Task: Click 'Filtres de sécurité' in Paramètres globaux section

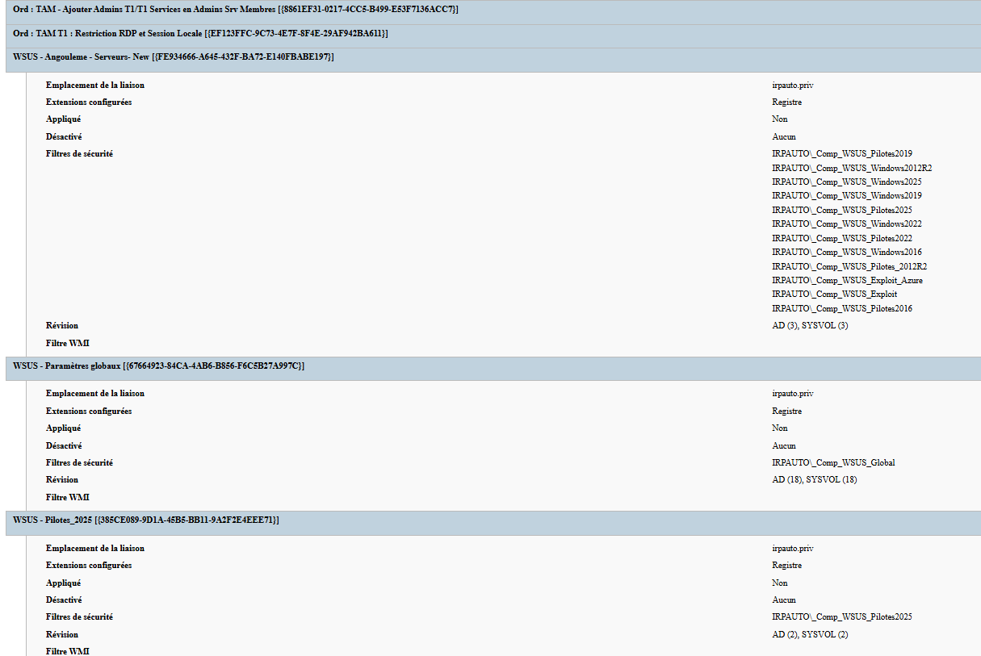Action: click(79, 462)
